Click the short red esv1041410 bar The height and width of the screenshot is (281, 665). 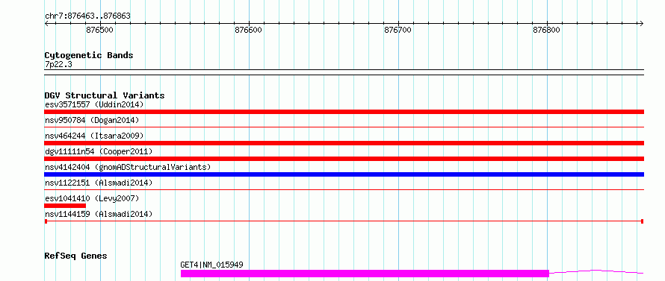click(x=65, y=206)
